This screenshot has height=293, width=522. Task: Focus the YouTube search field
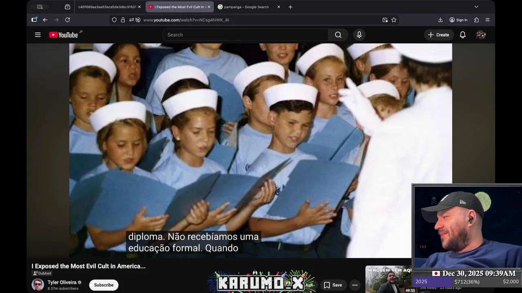246,35
